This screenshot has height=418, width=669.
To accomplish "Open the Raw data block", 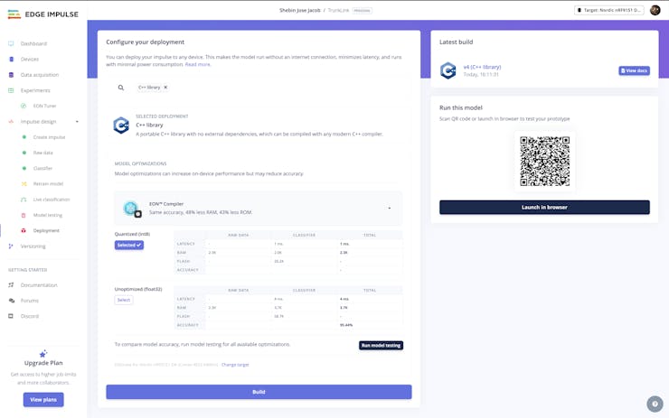I will 43,153.
